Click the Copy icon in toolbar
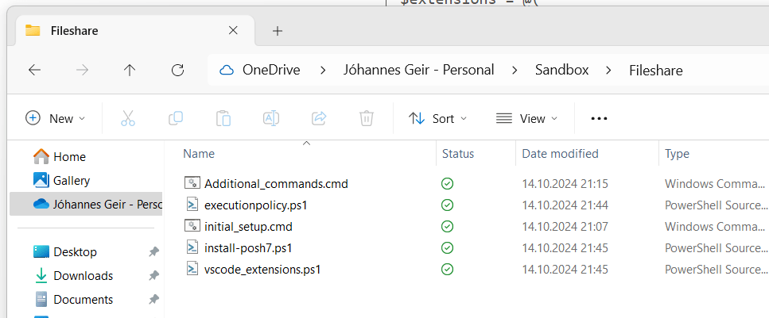The width and height of the screenshot is (769, 318). pos(176,118)
